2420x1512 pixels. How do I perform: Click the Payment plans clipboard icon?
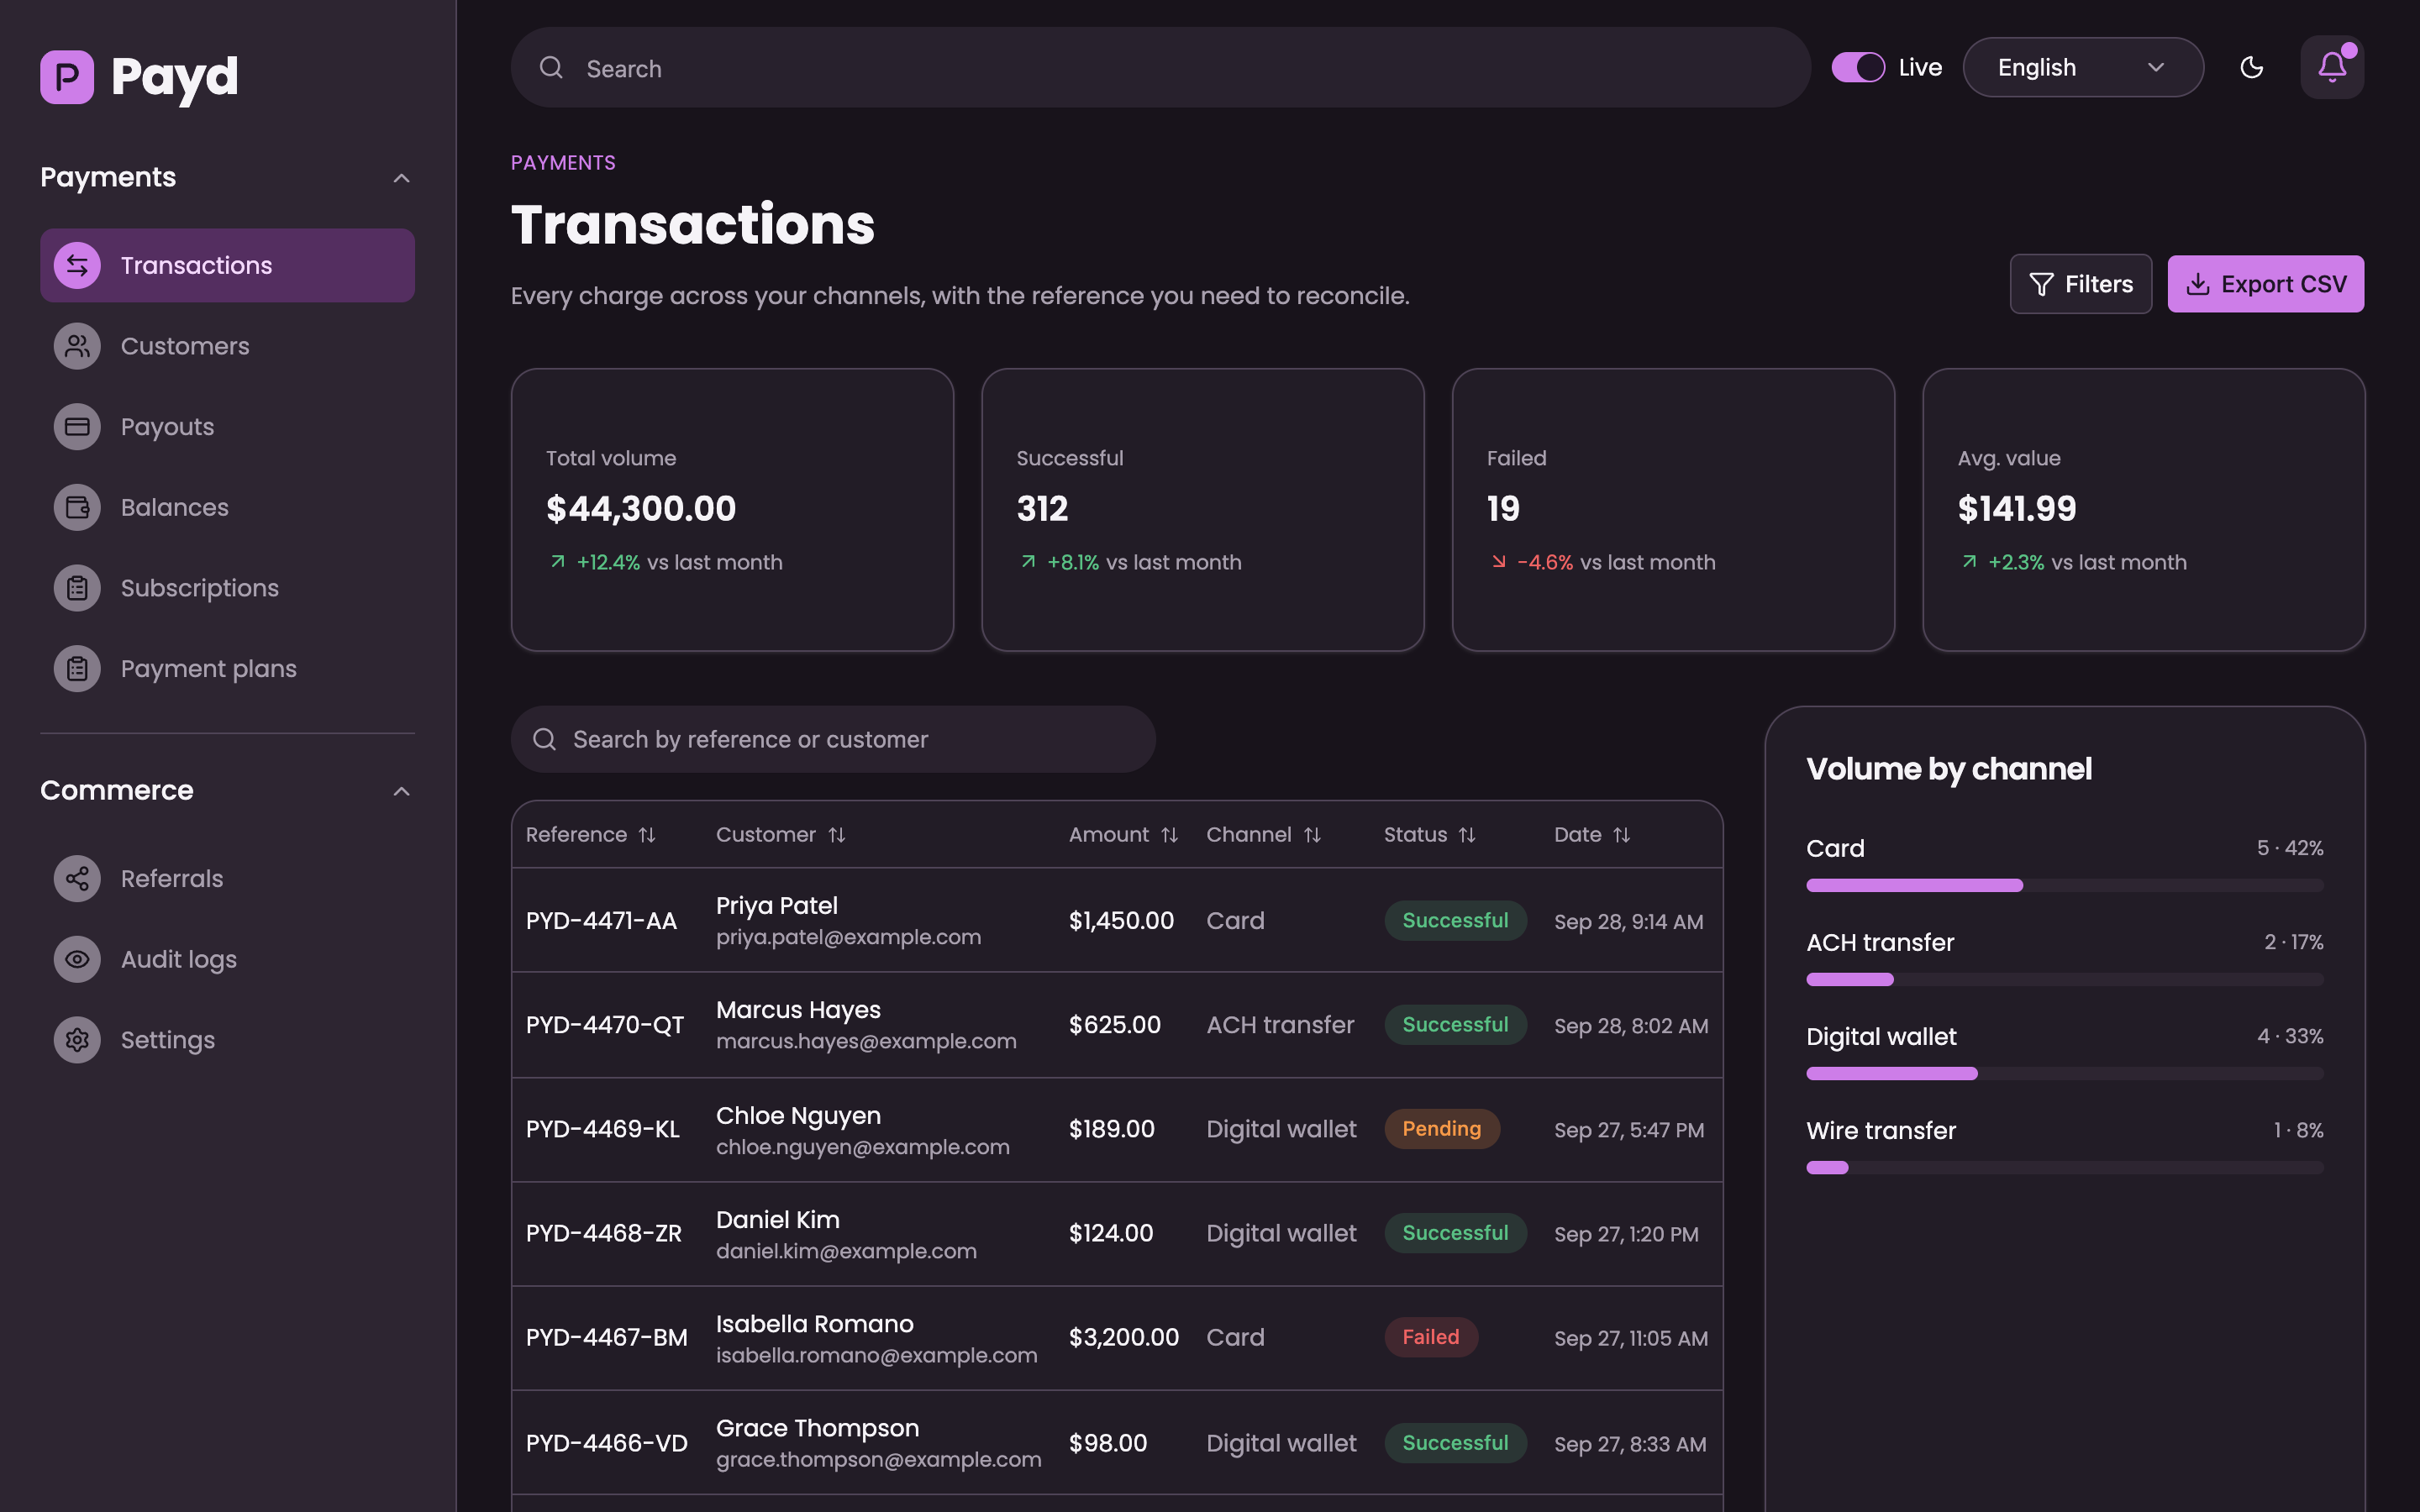(77, 669)
